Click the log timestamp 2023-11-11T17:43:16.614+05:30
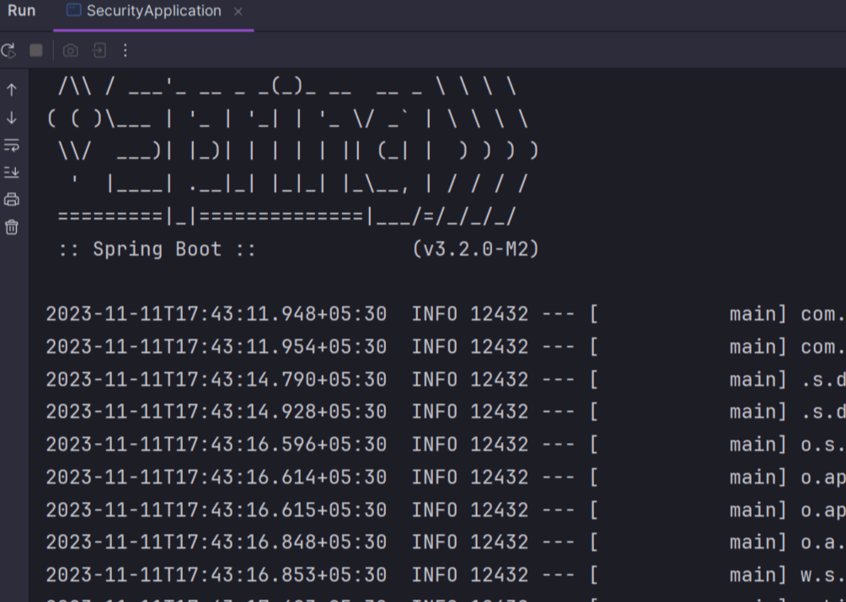The width and height of the screenshot is (846, 602). click(217, 477)
